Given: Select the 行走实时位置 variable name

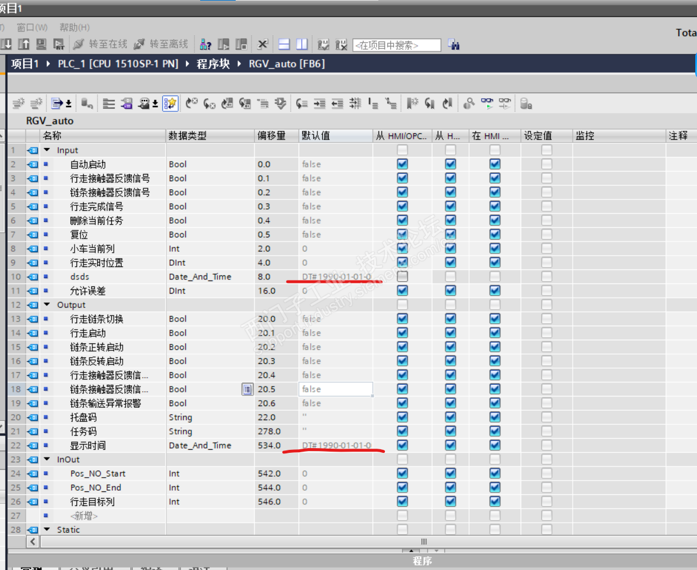Looking at the screenshot, I should click(x=97, y=263).
